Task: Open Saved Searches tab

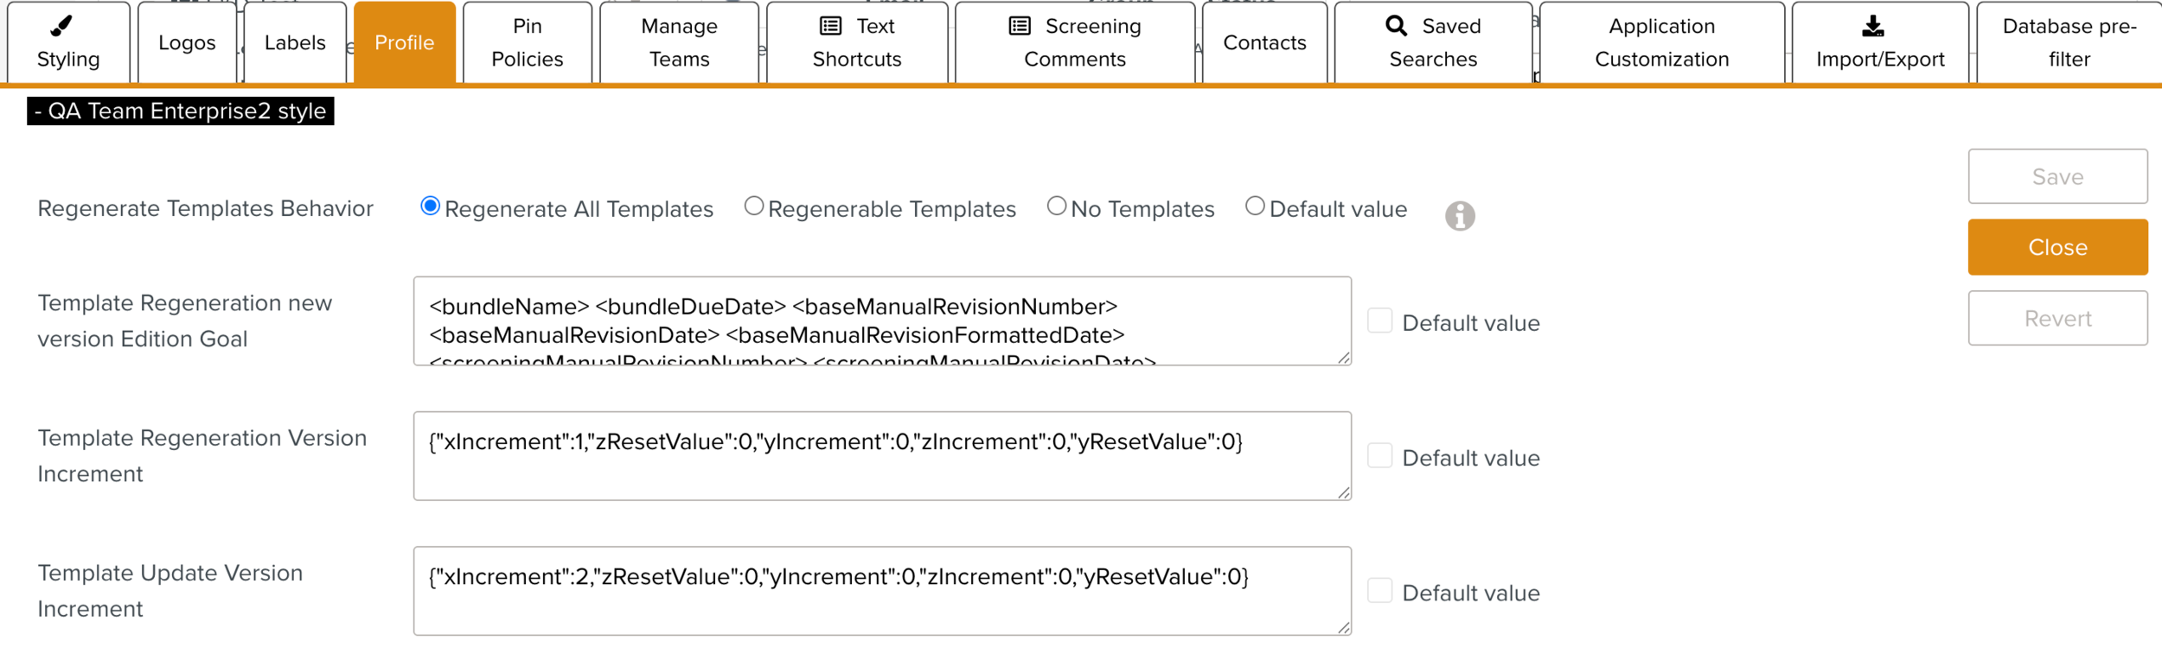Action: (1433, 42)
